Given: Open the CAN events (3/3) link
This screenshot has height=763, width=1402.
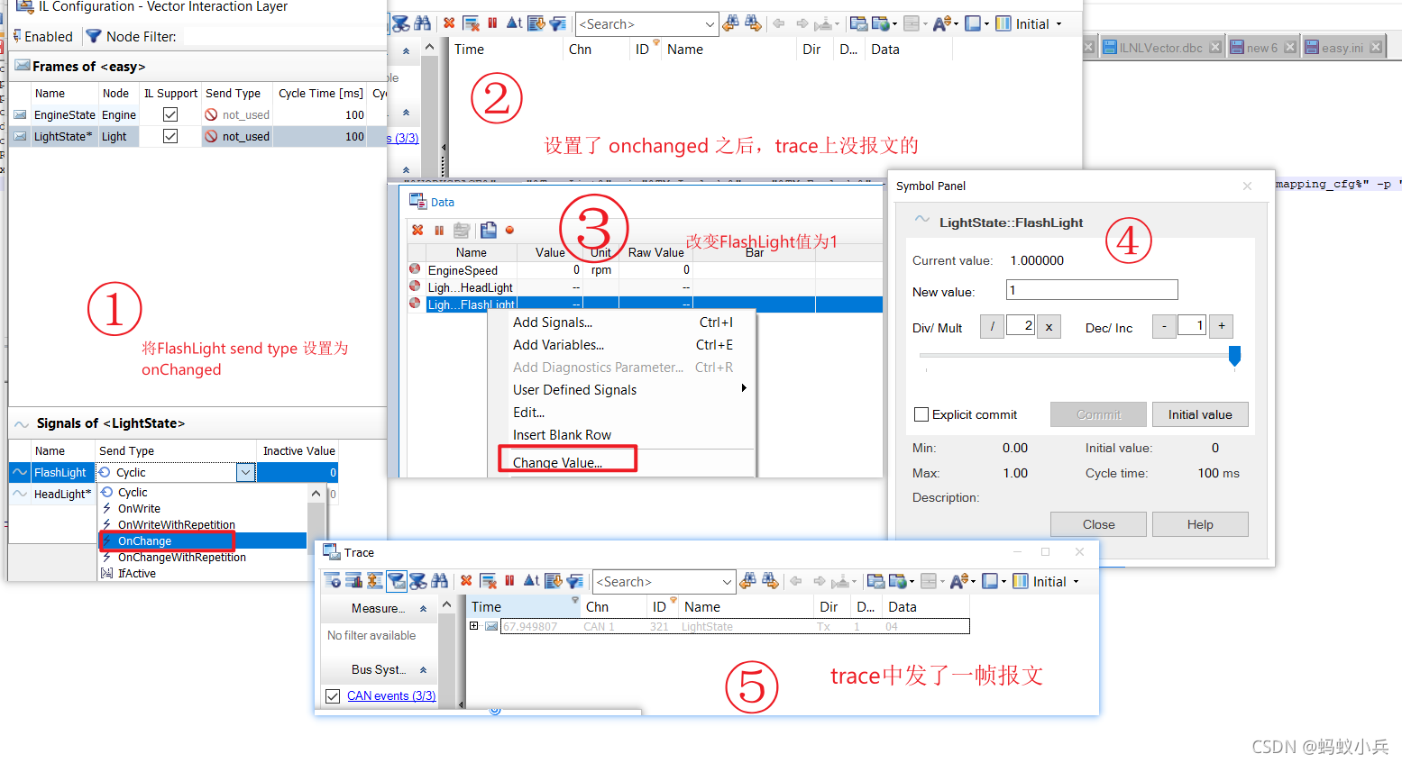Looking at the screenshot, I should point(391,695).
